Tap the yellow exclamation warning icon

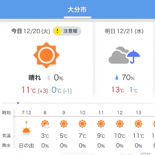[57, 31]
